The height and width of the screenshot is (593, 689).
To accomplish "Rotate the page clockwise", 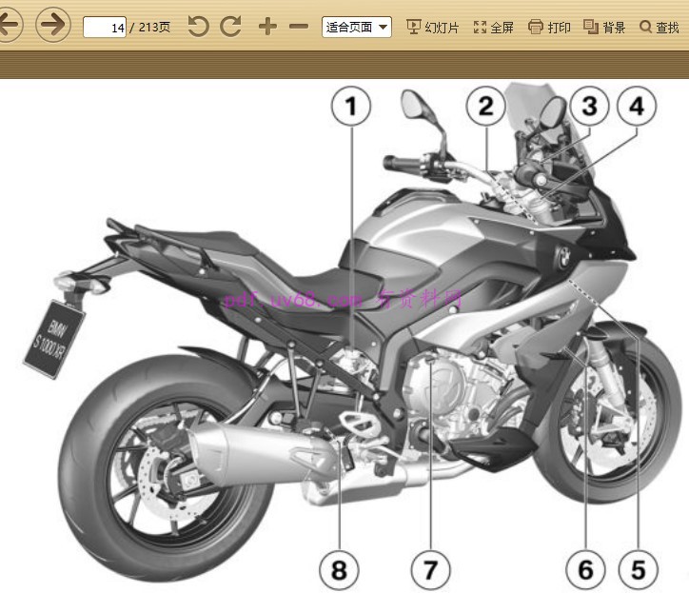I will pos(230,27).
